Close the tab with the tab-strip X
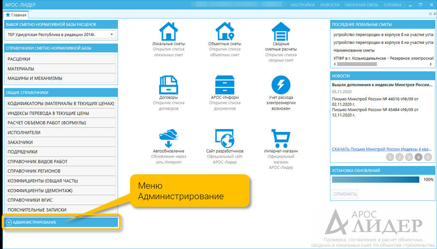This screenshot has height=249, width=437. [x=430, y=14]
